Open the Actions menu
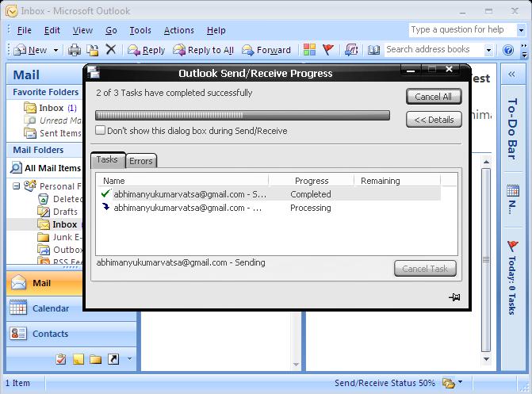 click(x=179, y=30)
